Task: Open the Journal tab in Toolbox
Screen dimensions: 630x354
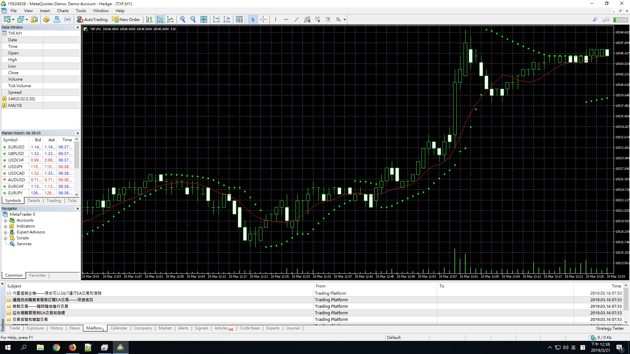Action: [293, 328]
